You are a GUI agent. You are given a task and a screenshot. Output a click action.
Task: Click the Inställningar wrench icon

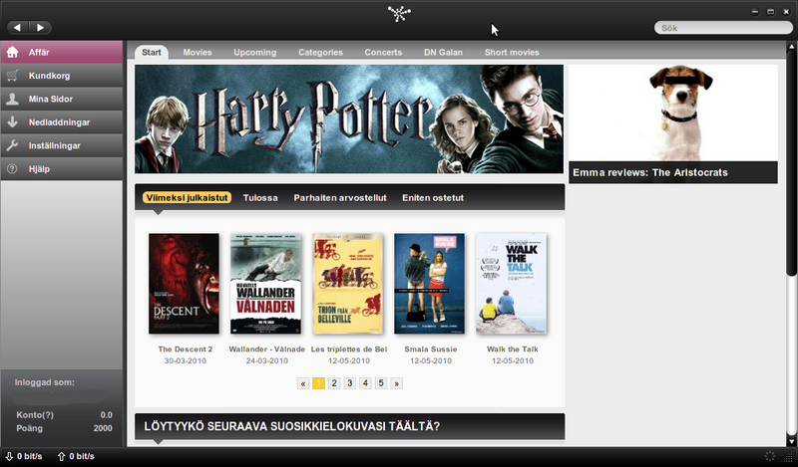tap(13, 145)
